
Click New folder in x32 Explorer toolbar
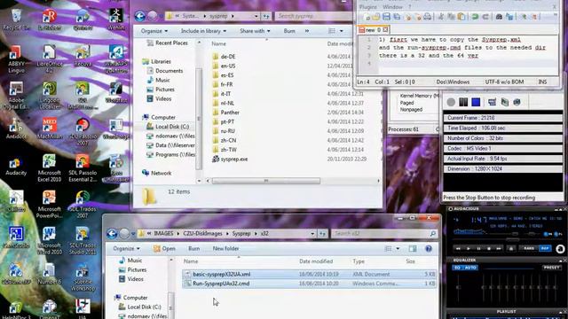225,249
